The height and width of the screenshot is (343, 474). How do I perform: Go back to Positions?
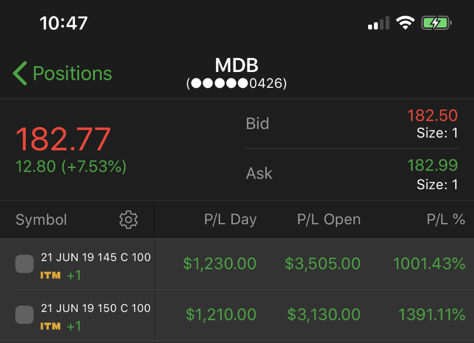click(x=72, y=74)
